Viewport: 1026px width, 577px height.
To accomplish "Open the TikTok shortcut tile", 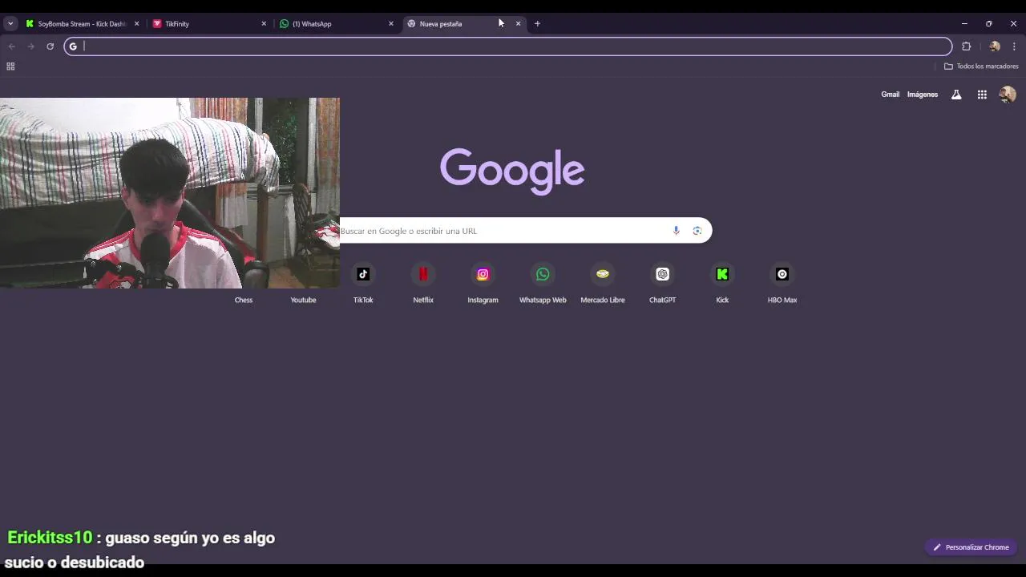I will coord(363,284).
